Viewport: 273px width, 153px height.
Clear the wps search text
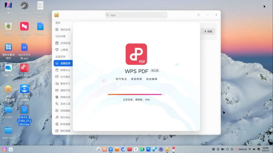pos(164,15)
